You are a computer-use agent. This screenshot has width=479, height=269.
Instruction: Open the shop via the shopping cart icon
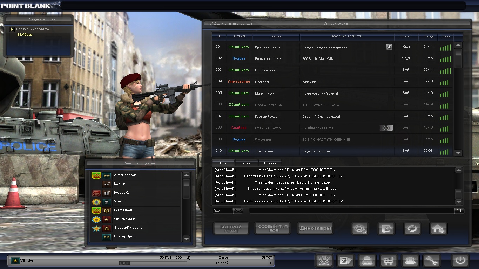[x=389, y=261]
